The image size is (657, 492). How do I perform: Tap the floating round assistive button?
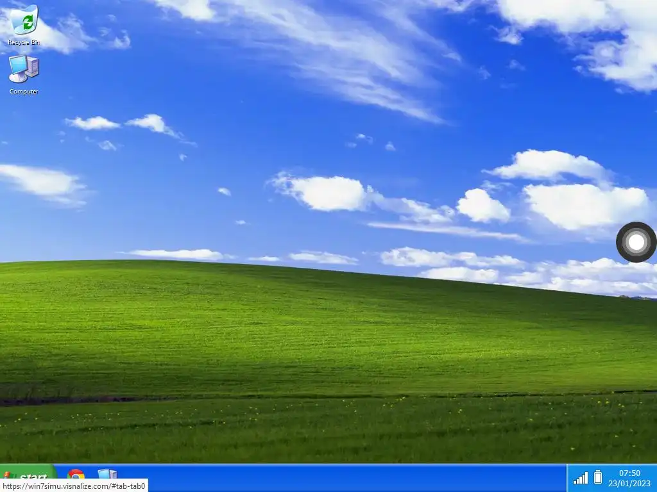[x=636, y=242]
